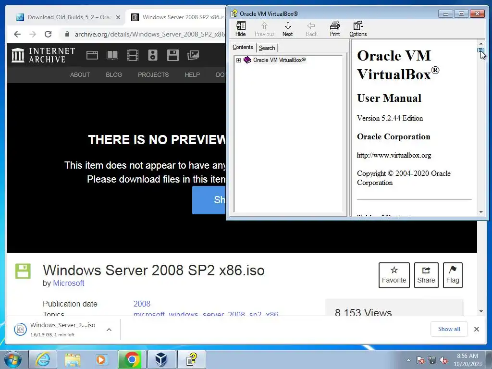Go back in Chrome browser

pos(17,34)
